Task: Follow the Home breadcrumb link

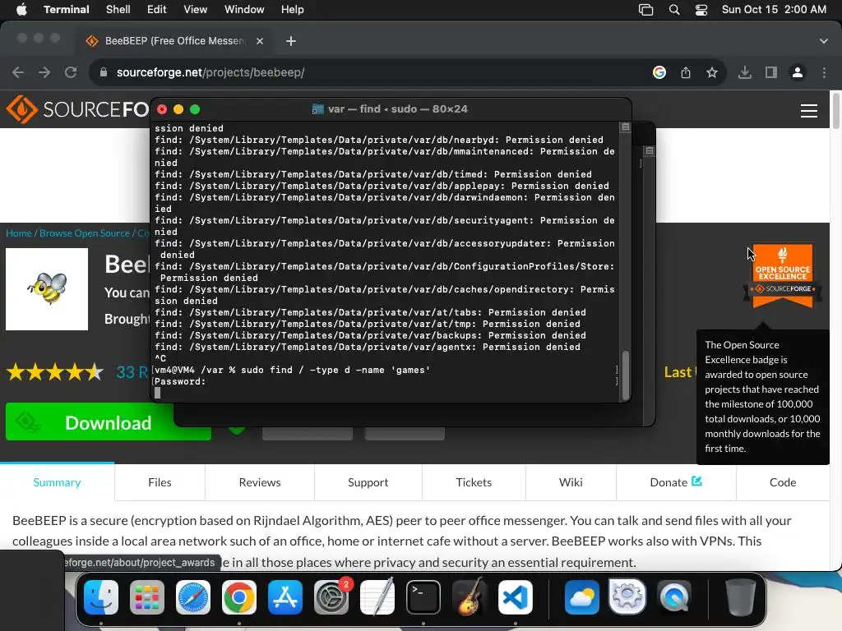Action: pyautogui.click(x=19, y=233)
